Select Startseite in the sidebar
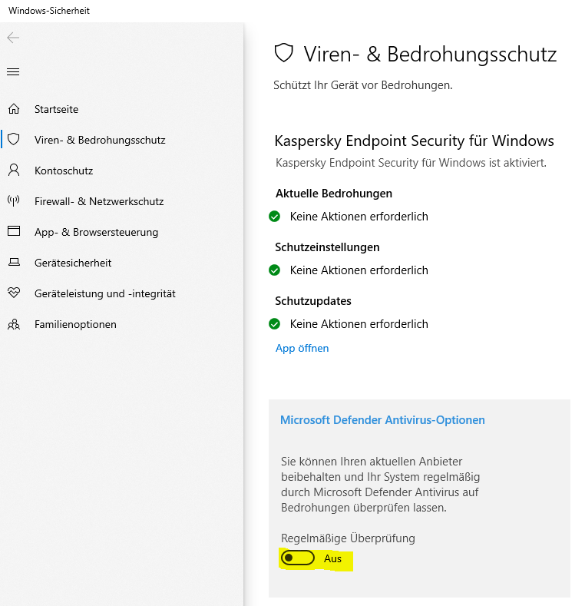 point(56,109)
